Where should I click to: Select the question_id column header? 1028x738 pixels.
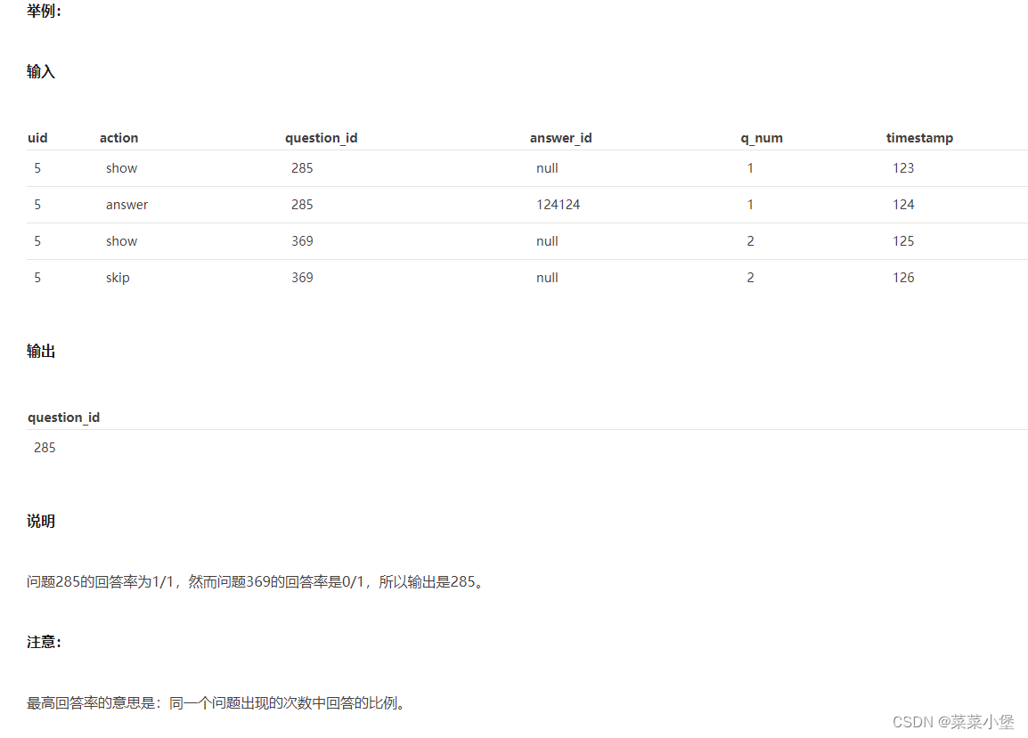click(322, 138)
